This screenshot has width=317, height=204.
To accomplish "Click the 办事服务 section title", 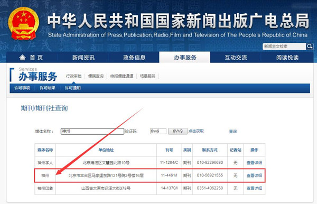I will pyautogui.click(x=38, y=77).
